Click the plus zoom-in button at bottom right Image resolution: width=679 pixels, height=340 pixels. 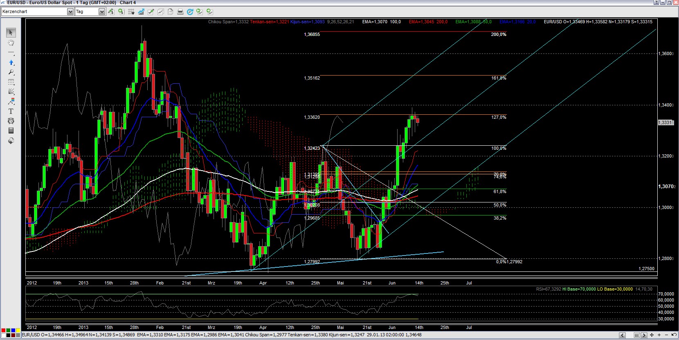(x=659, y=335)
